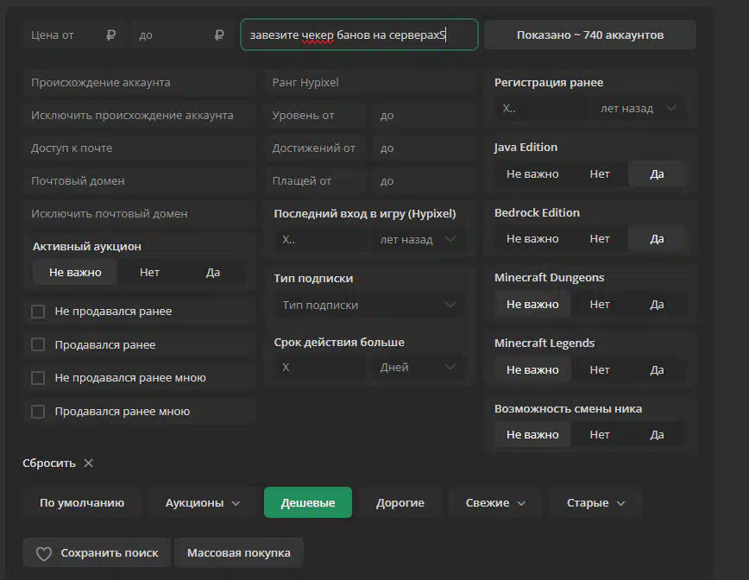The image size is (749, 580).
Task: Open the Тип подписки dropdown
Action: pyautogui.click(x=369, y=305)
